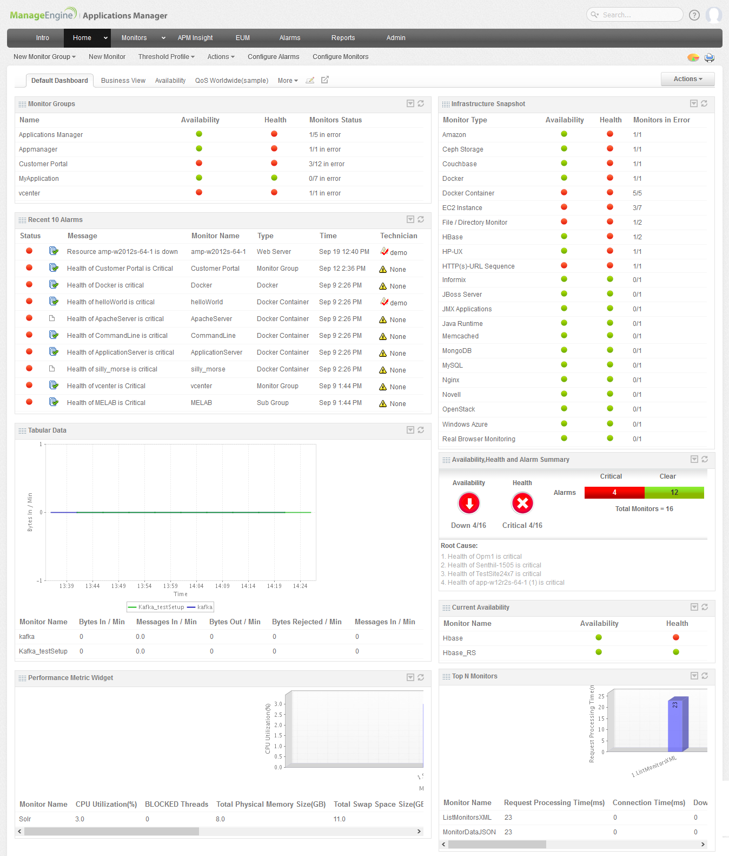The width and height of the screenshot is (729, 856).
Task: Open dashboard in new window icon
Action: point(325,80)
